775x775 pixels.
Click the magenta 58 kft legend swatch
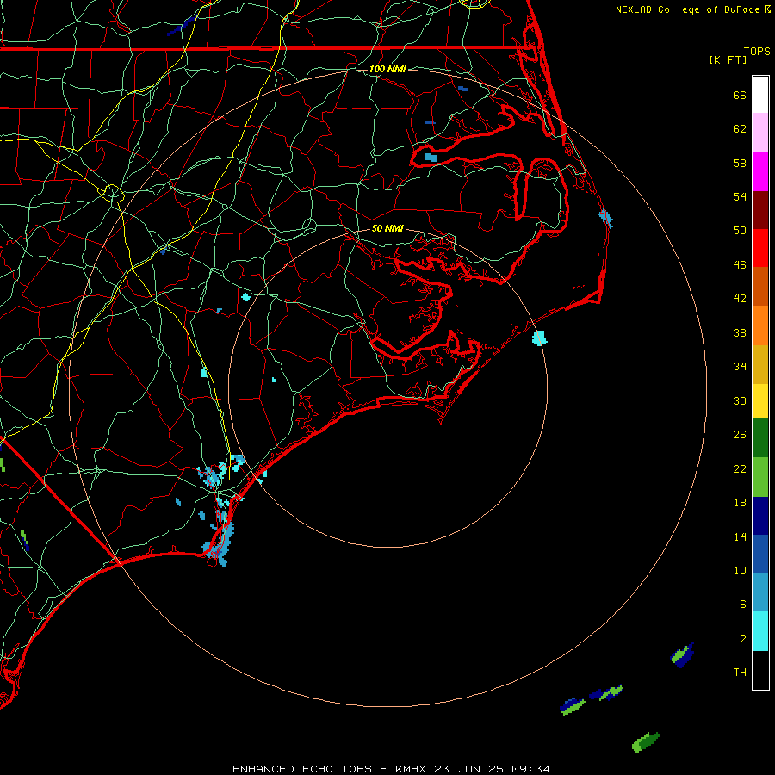pos(760,171)
